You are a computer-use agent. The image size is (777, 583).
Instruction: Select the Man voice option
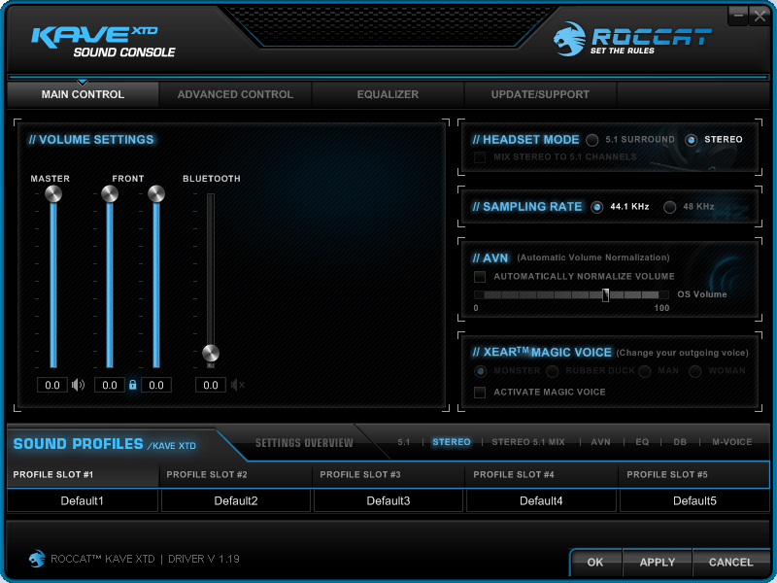pyautogui.click(x=644, y=371)
